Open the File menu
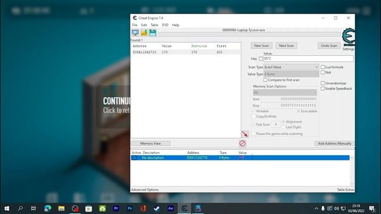 (x=135, y=25)
